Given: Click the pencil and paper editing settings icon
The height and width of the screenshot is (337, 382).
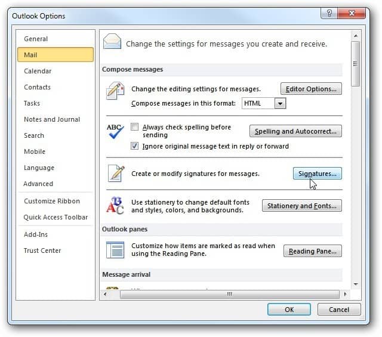Looking at the screenshot, I should (x=115, y=91).
